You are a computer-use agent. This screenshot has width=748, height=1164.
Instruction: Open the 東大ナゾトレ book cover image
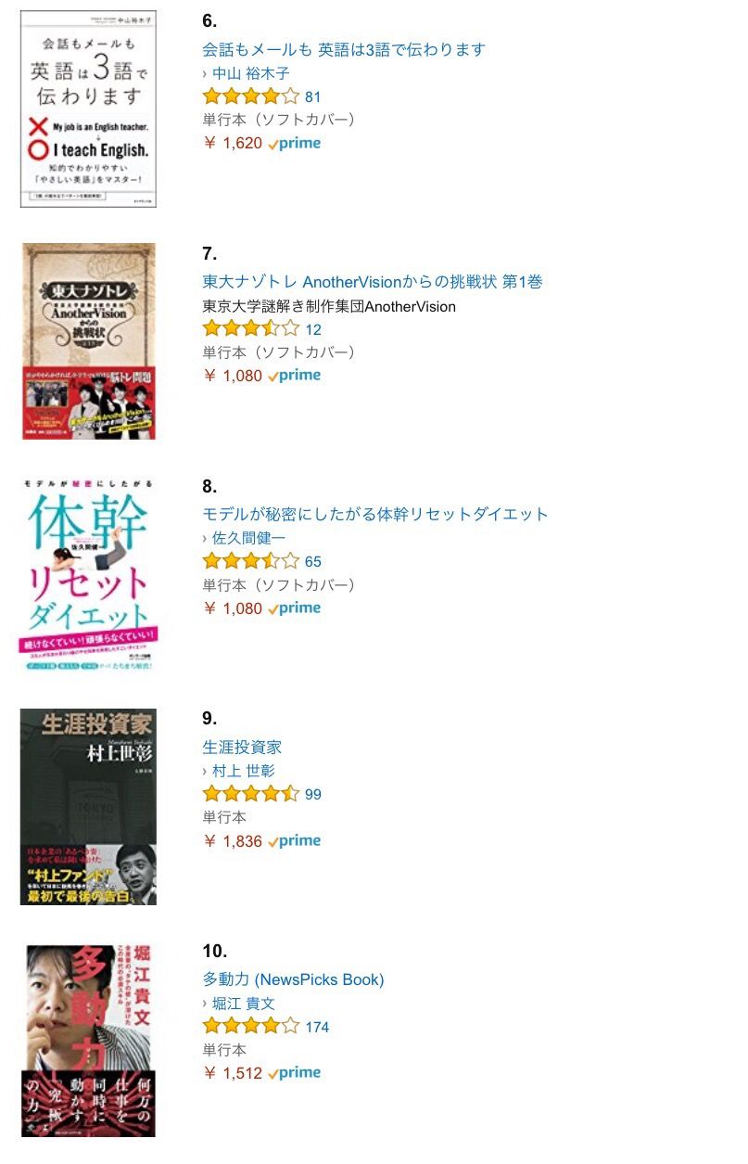click(x=88, y=341)
